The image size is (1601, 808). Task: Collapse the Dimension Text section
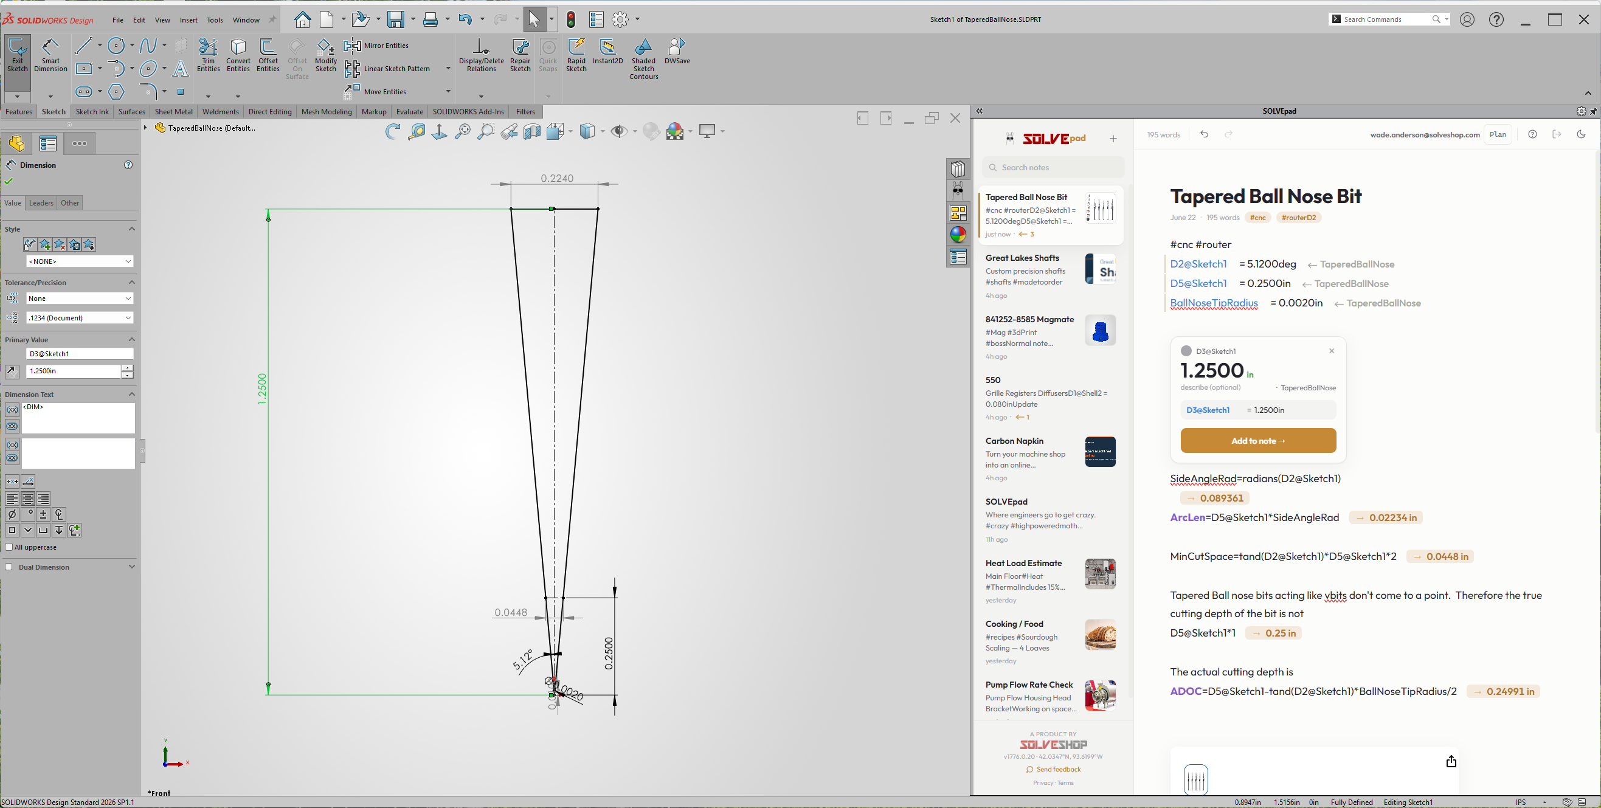132,394
